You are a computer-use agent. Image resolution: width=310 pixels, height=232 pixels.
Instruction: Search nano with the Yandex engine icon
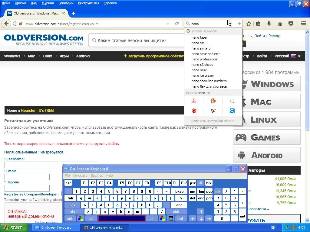[194, 101]
